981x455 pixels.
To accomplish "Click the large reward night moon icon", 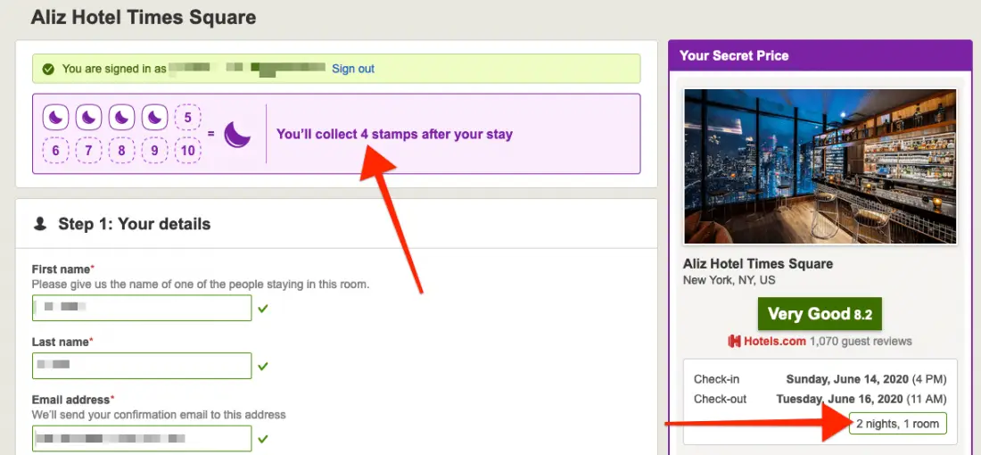I will [237, 134].
